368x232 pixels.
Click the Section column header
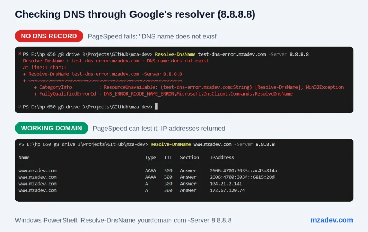click(189, 157)
